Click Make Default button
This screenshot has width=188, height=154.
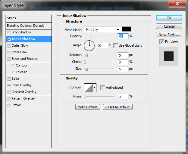coord(88,107)
